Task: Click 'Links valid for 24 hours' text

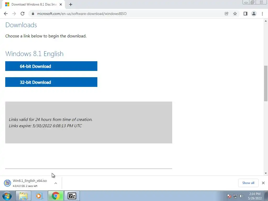Action: click(51, 119)
